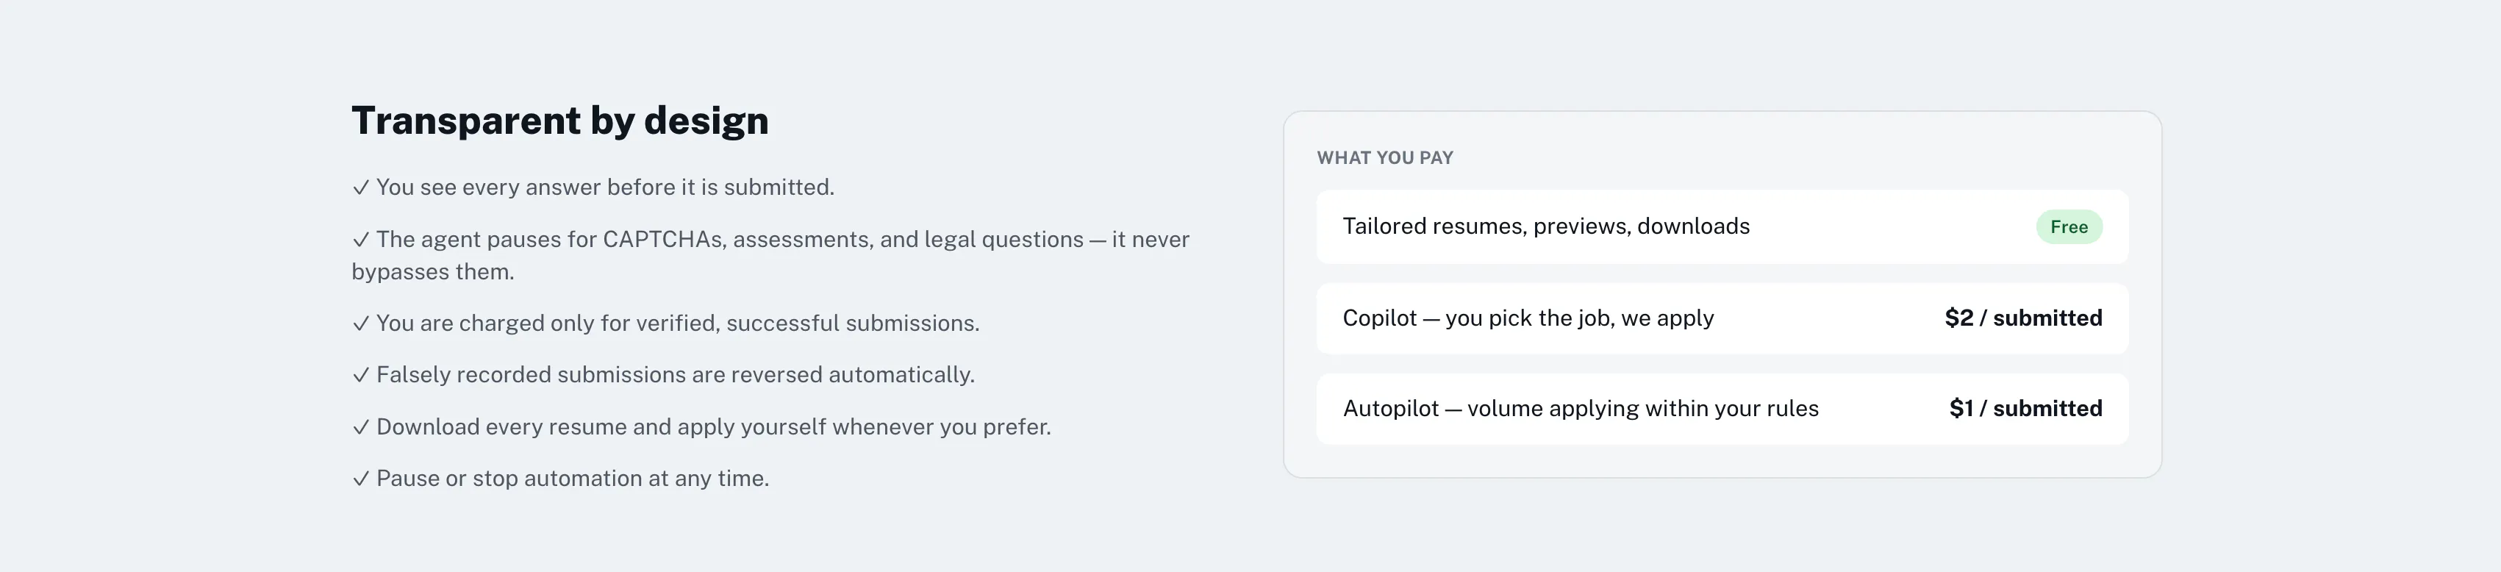
Task: Click the 'WHAT YOU PAY' label
Action: pyautogui.click(x=1384, y=157)
